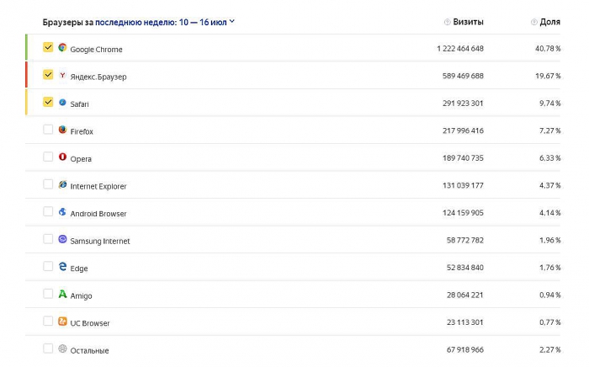Click the yellow color marker beside Safari
Viewport: 589px width, 367px height.
pyautogui.click(x=27, y=103)
